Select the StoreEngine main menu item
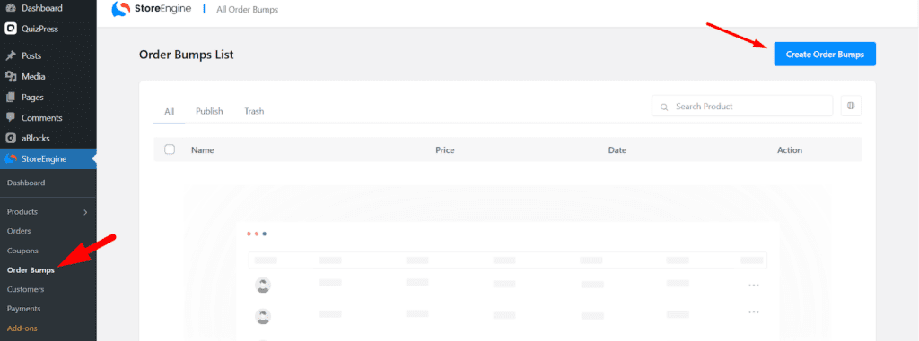 pyautogui.click(x=48, y=159)
